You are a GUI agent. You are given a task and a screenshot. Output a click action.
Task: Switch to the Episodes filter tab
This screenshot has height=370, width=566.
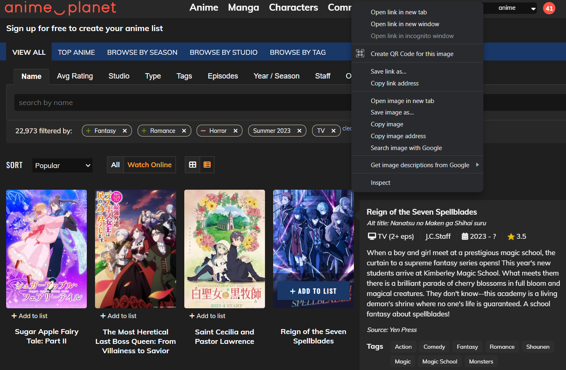(x=223, y=76)
